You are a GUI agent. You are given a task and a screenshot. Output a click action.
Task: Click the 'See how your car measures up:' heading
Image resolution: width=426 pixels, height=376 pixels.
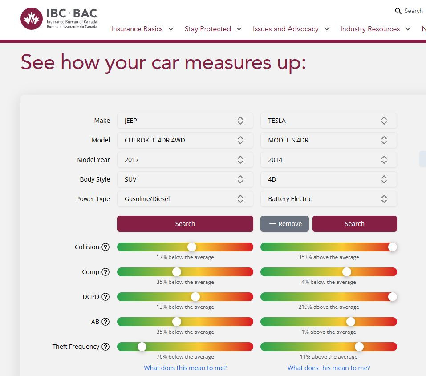163,63
